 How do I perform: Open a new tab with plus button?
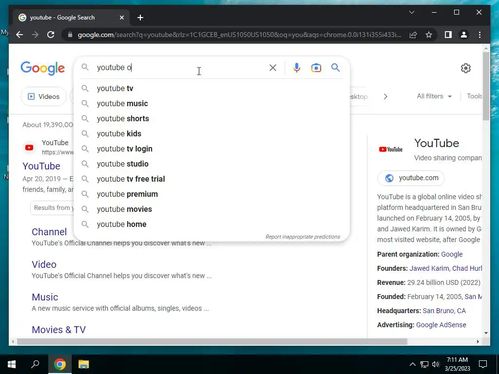(x=140, y=18)
